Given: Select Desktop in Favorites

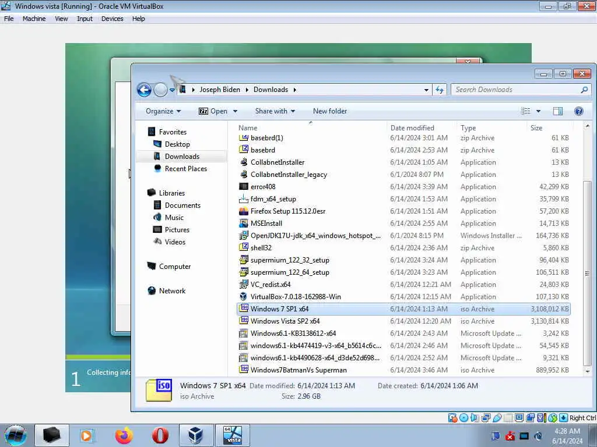Looking at the screenshot, I should pos(177,144).
